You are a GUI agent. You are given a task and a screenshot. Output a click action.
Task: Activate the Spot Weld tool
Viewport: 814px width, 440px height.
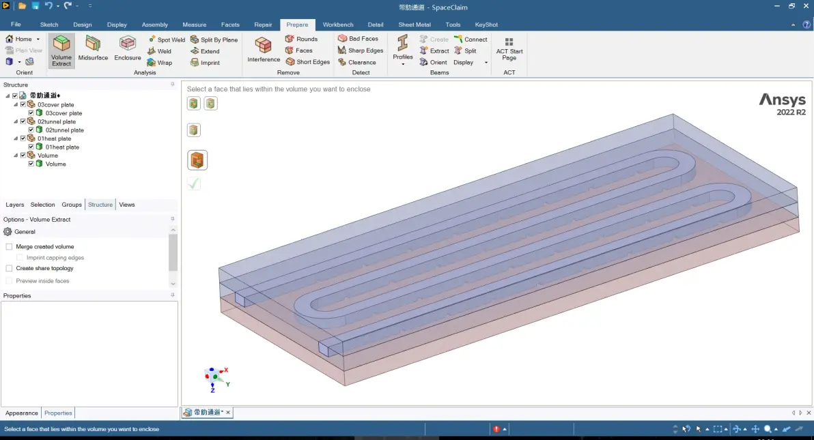click(166, 40)
